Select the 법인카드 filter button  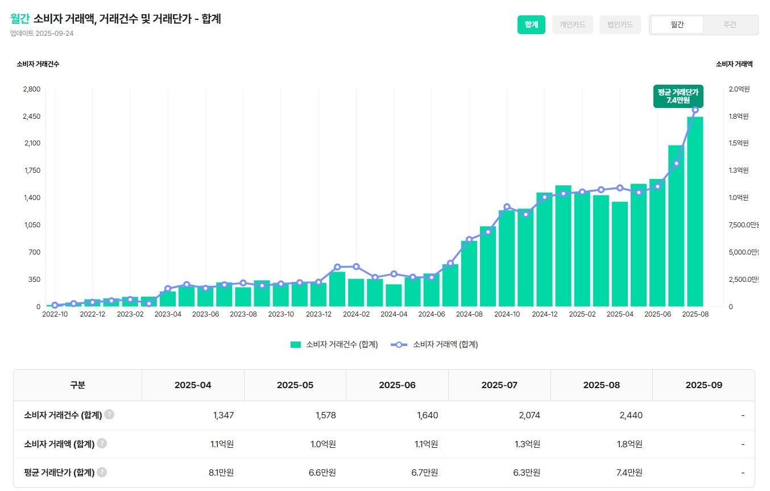619,25
